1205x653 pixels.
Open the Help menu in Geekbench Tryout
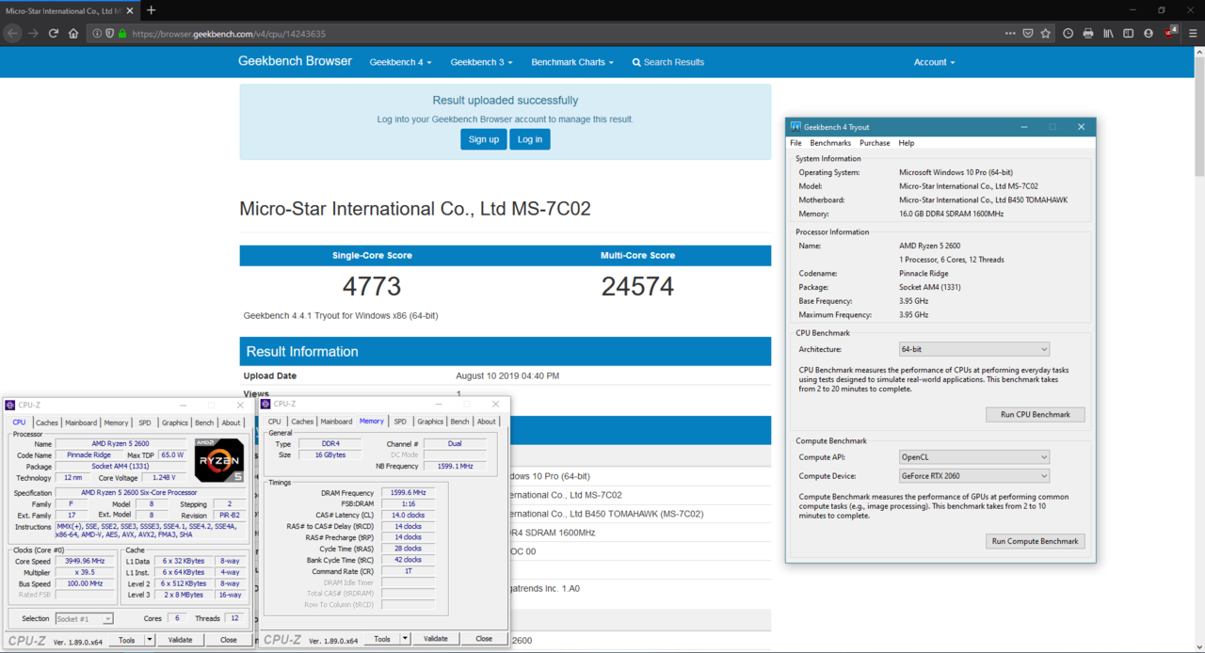907,143
